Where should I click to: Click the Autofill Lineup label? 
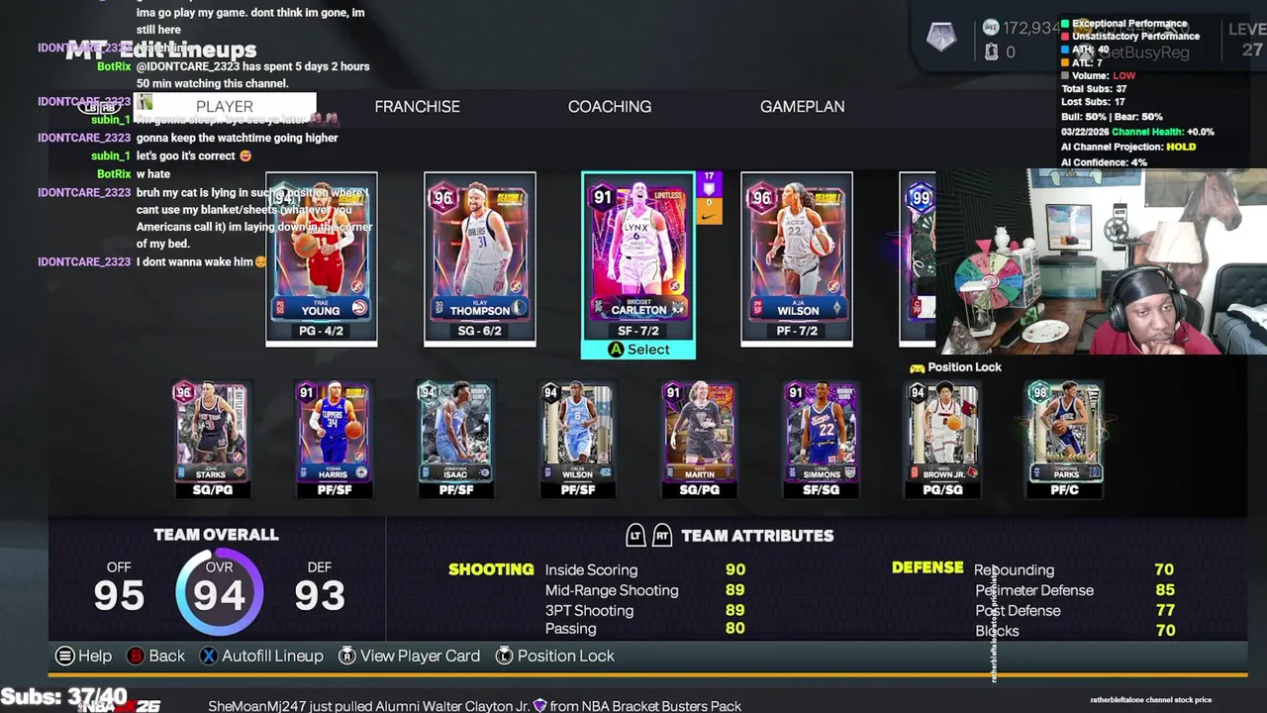(x=272, y=656)
